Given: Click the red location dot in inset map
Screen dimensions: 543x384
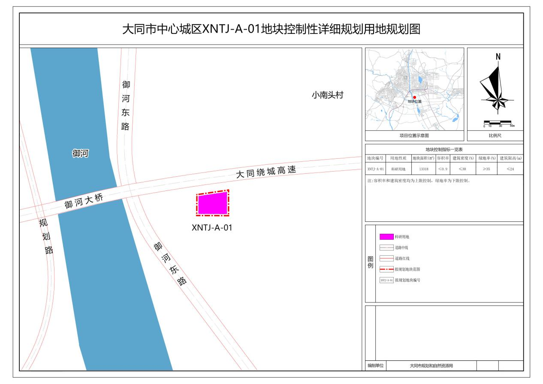Looking at the screenshot, I should [x=414, y=97].
